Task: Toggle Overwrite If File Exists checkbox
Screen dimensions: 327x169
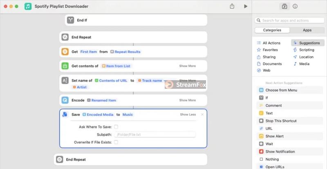Action: pyautogui.click(x=116, y=142)
